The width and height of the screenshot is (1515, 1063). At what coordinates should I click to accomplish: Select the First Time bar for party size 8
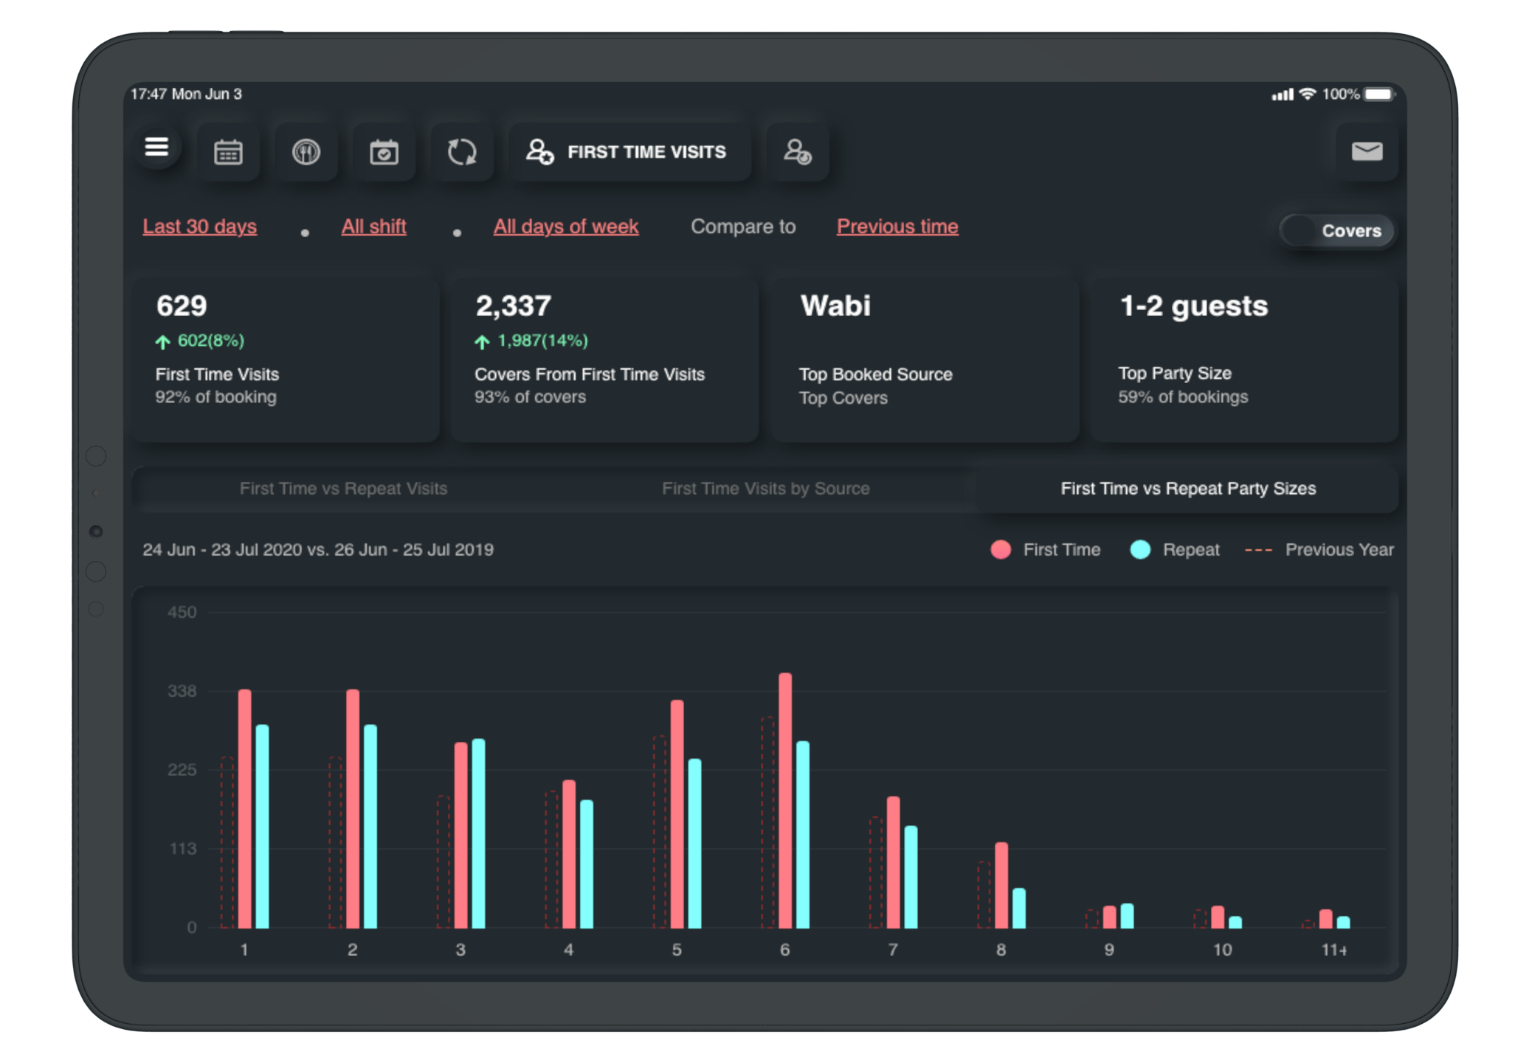coord(1001,885)
